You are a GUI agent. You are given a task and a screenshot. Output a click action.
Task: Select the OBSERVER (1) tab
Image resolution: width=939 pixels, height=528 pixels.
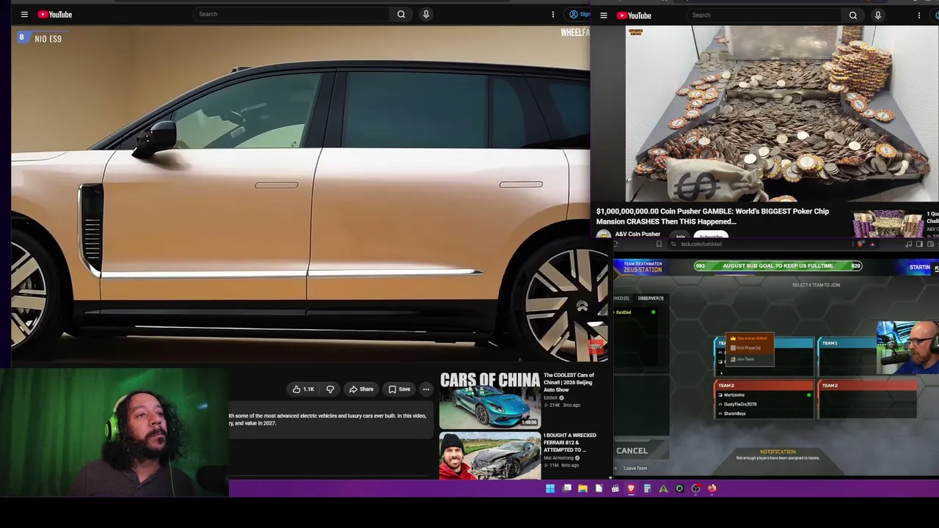651,298
